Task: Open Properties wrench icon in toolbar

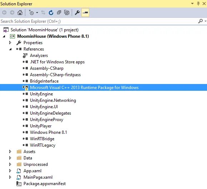Action: coord(77,12)
